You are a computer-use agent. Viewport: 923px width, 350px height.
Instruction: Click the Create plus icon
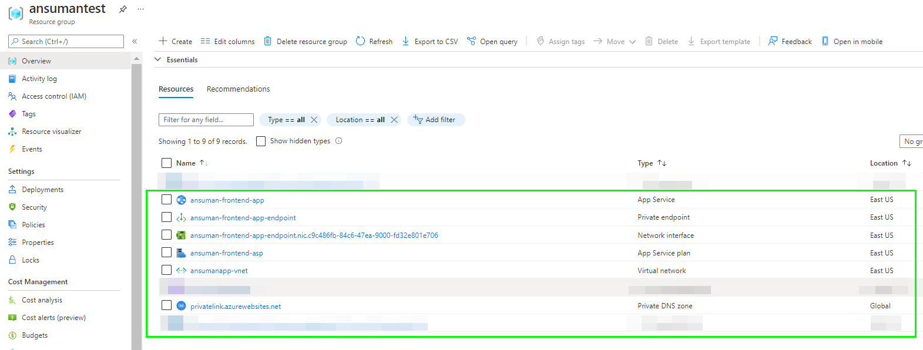click(x=163, y=41)
